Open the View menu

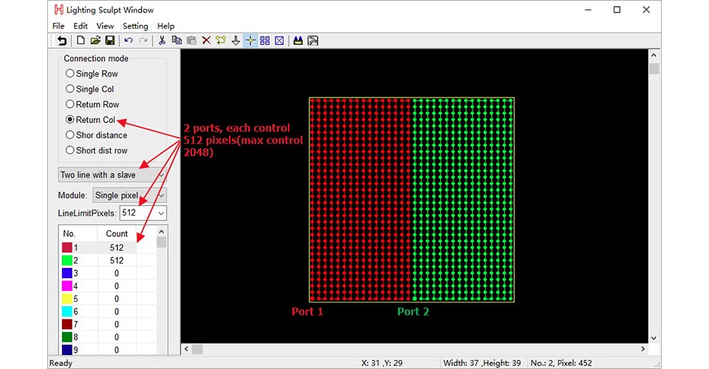pos(105,26)
